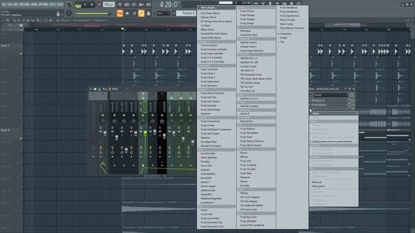Open the EDIT menu
Viewport: 415px width, 233px height.
10,5
